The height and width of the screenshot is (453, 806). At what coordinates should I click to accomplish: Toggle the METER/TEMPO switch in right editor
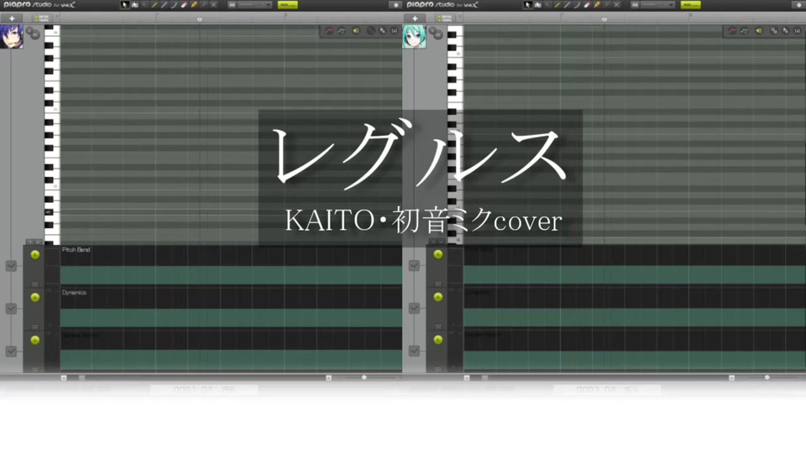click(x=444, y=18)
